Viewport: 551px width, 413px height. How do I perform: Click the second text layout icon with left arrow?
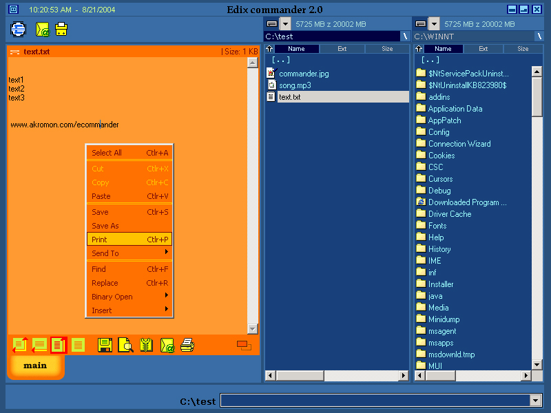(x=39, y=346)
